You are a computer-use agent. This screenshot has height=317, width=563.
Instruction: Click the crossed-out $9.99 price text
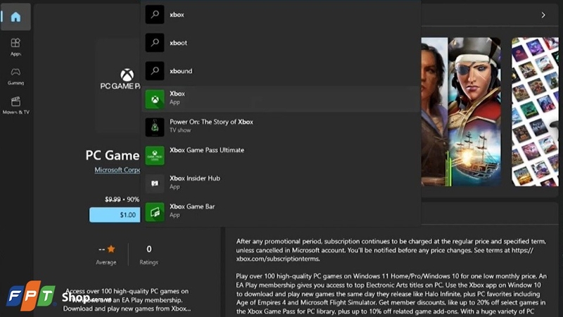pyautogui.click(x=113, y=199)
